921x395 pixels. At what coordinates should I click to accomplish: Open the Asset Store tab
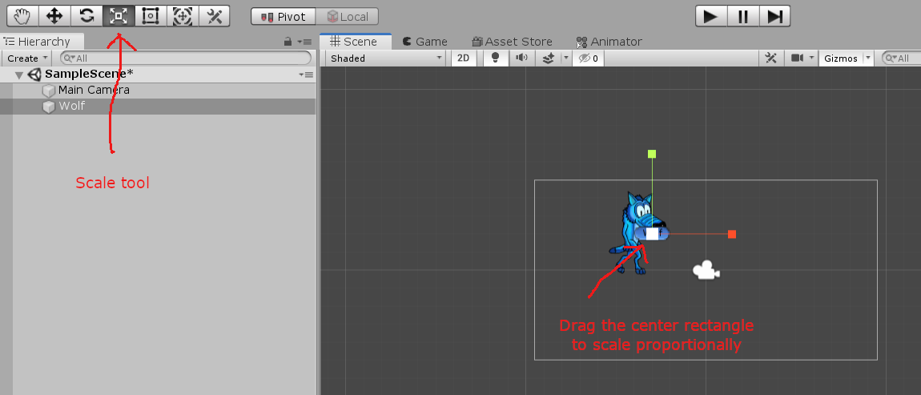point(513,42)
